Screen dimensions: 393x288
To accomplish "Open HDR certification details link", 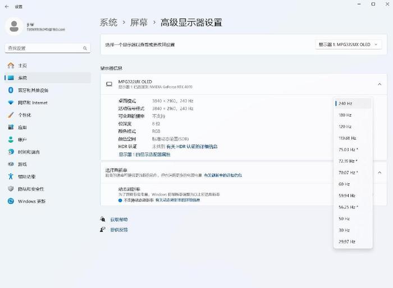I will click(x=192, y=147).
